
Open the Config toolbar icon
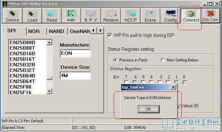(x=170, y=16)
